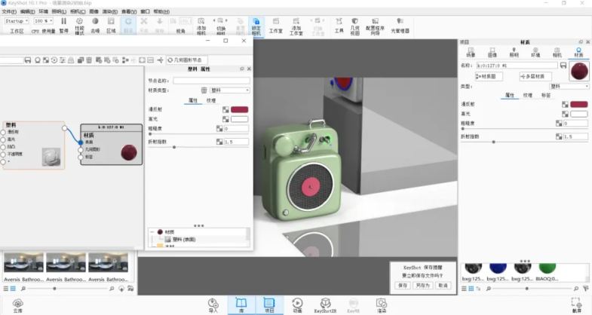Click the 另存为 (Save As) button in dialog
The height and width of the screenshot is (315, 592).
point(422,286)
